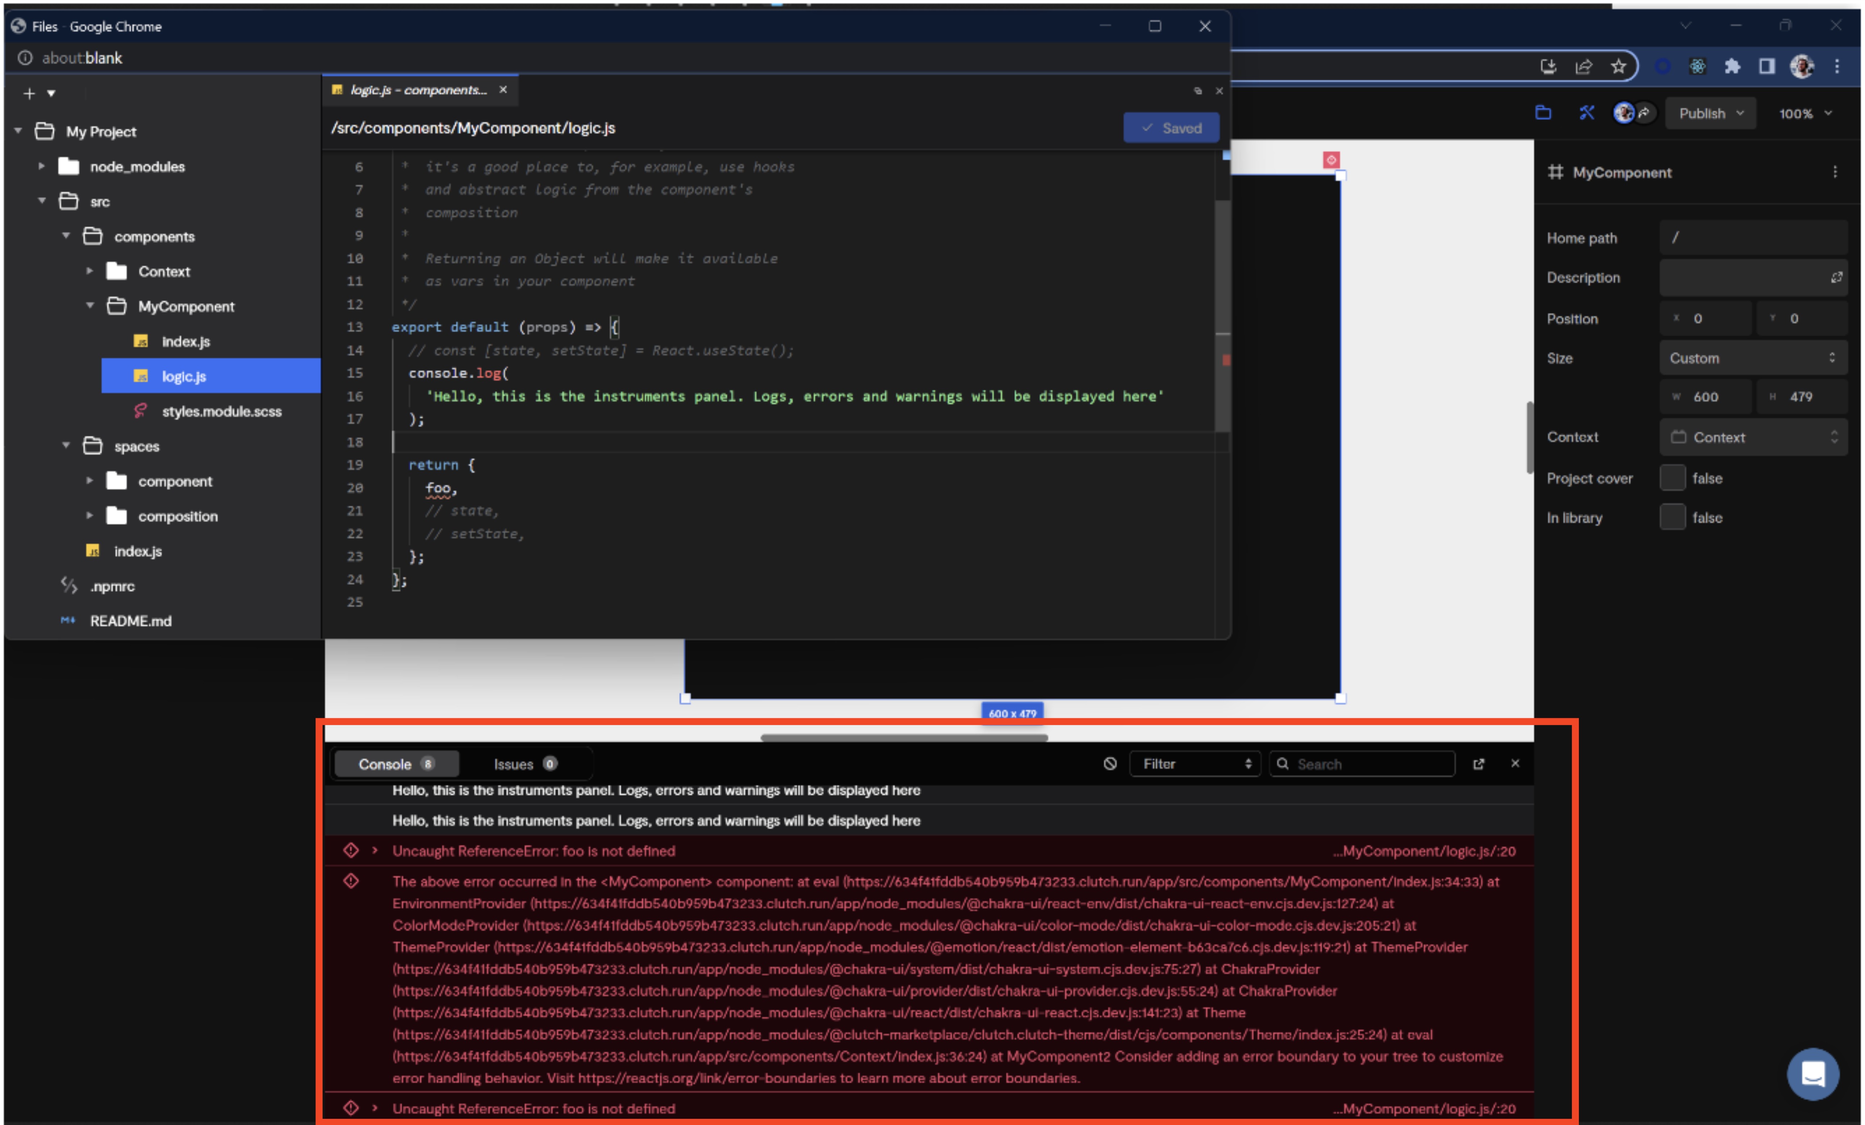Open the console Filter dropdown
Image resolution: width=1865 pixels, height=1125 pixels.
coord(1195,763)
